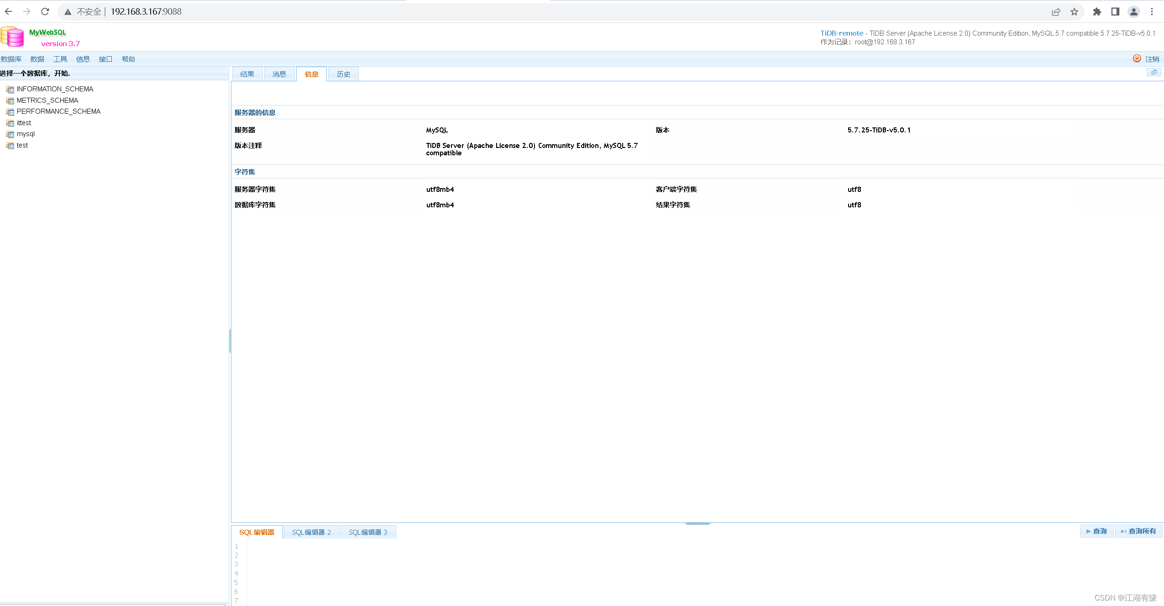Expand the INFORMATION_SCHEMA database tree item

click(x=55, y=89)
